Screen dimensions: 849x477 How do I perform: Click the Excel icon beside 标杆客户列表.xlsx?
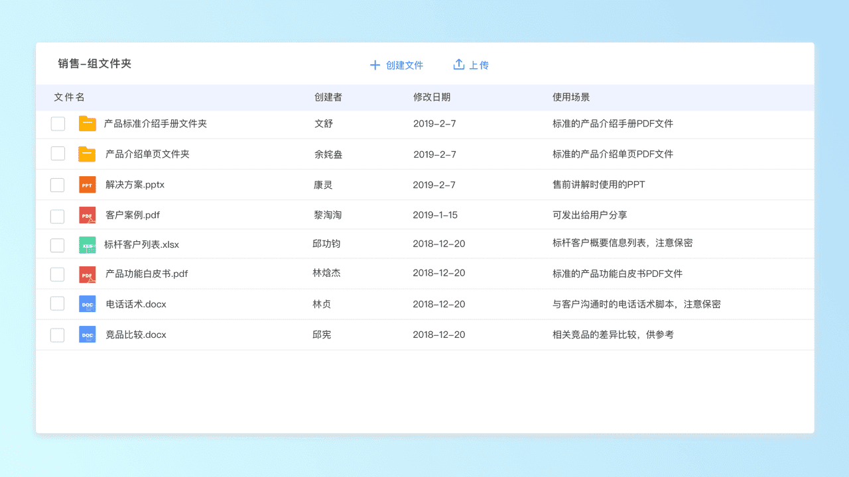point(87,244)
